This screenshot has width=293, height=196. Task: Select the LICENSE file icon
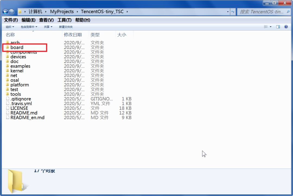coord(8,108)
